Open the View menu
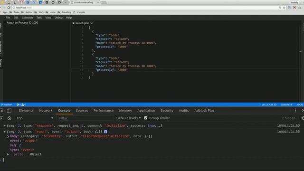 click(x=48, y=18)
